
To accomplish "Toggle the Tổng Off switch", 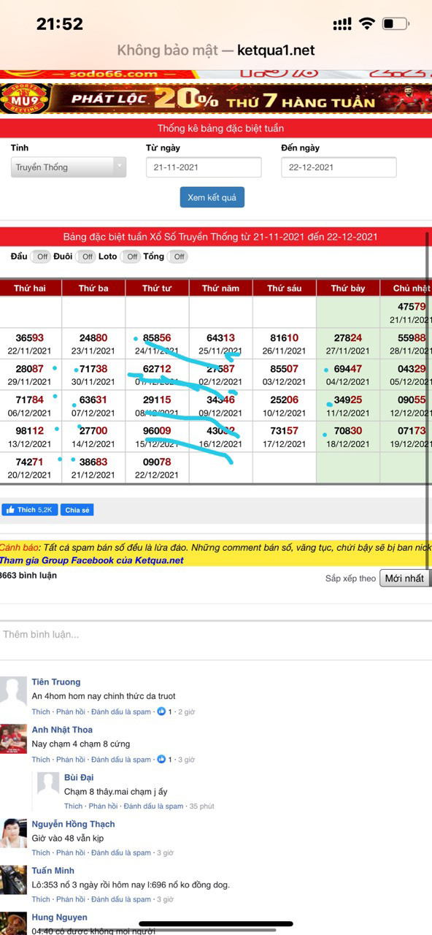I will coord(178,256).
